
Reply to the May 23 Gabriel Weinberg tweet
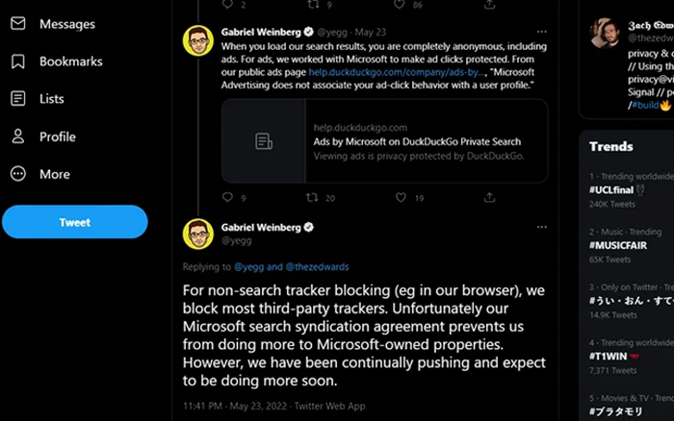(227, 197)
